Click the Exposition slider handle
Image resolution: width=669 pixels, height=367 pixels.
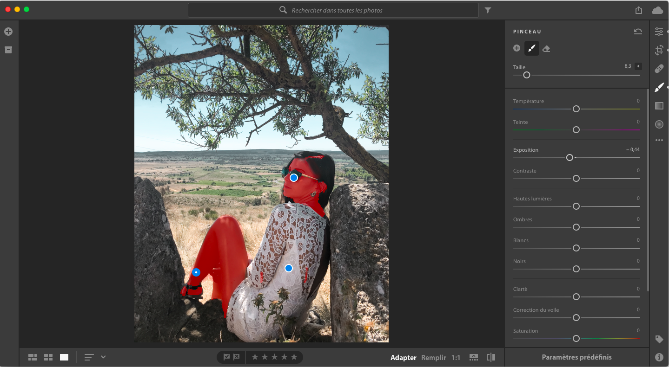(570, 158)
